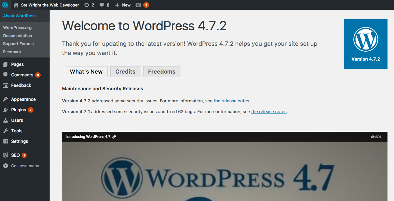Image resolution: width=394 pixels, height=201 pixels.
Task: Select About WordPress in the dropdown
Action: (20, 16)
